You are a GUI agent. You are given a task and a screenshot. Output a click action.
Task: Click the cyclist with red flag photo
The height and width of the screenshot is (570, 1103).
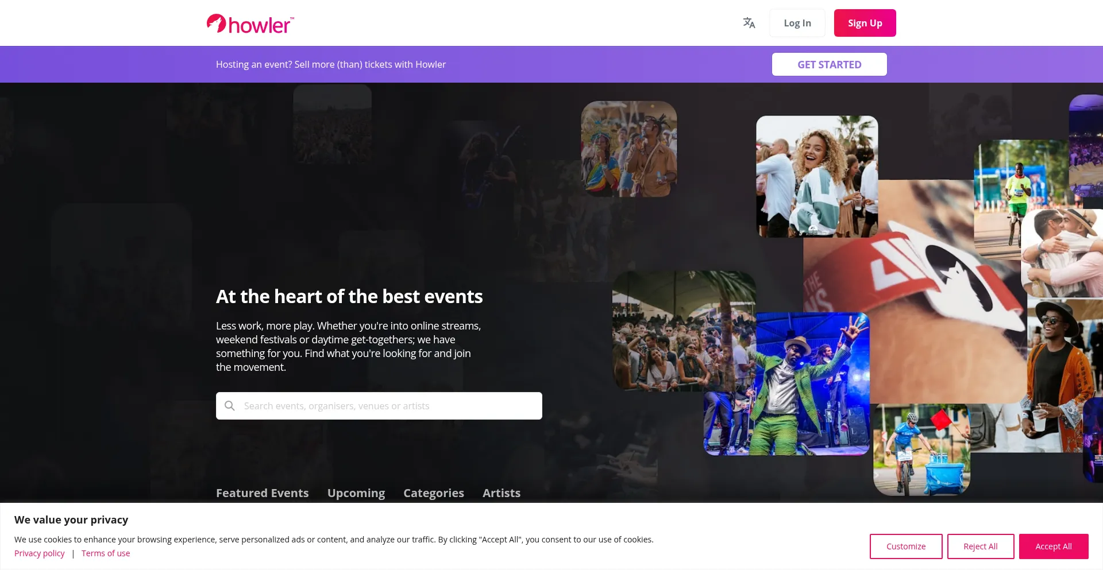(x=921, y=450)
